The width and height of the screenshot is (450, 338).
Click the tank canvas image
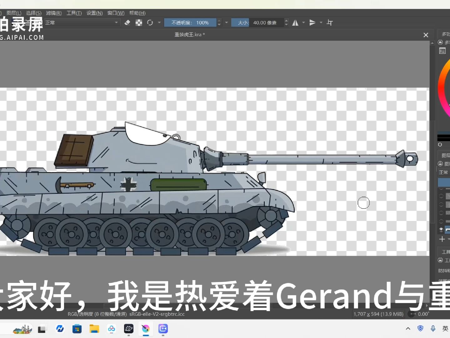214,172
